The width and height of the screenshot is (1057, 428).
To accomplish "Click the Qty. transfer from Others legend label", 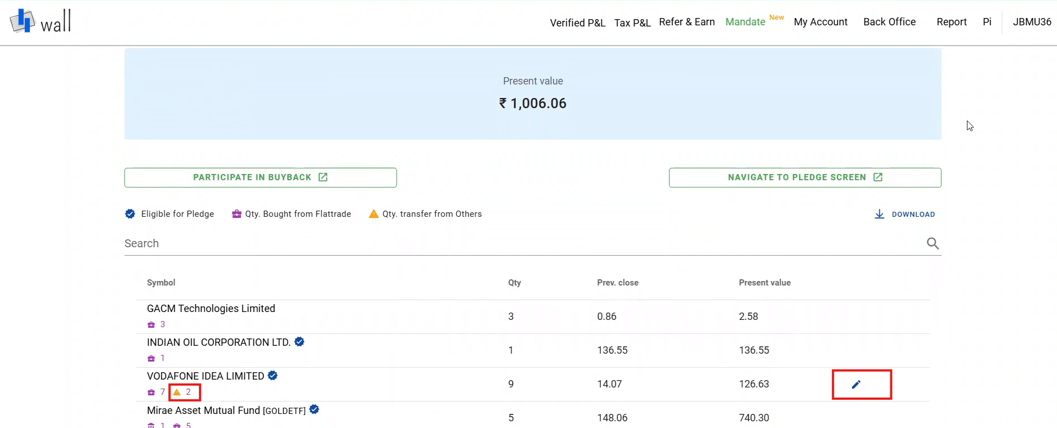I will (432, 214).
